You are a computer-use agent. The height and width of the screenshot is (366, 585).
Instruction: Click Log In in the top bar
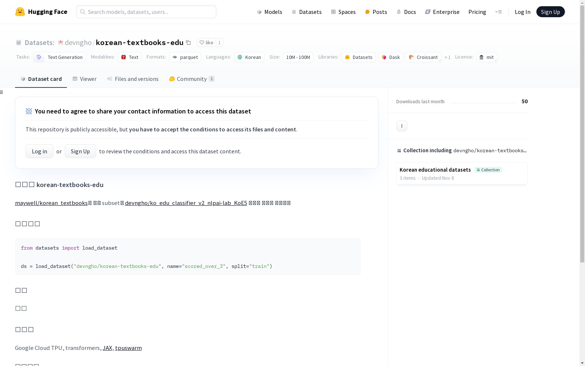pyautogui.click(x=522, y=12)
